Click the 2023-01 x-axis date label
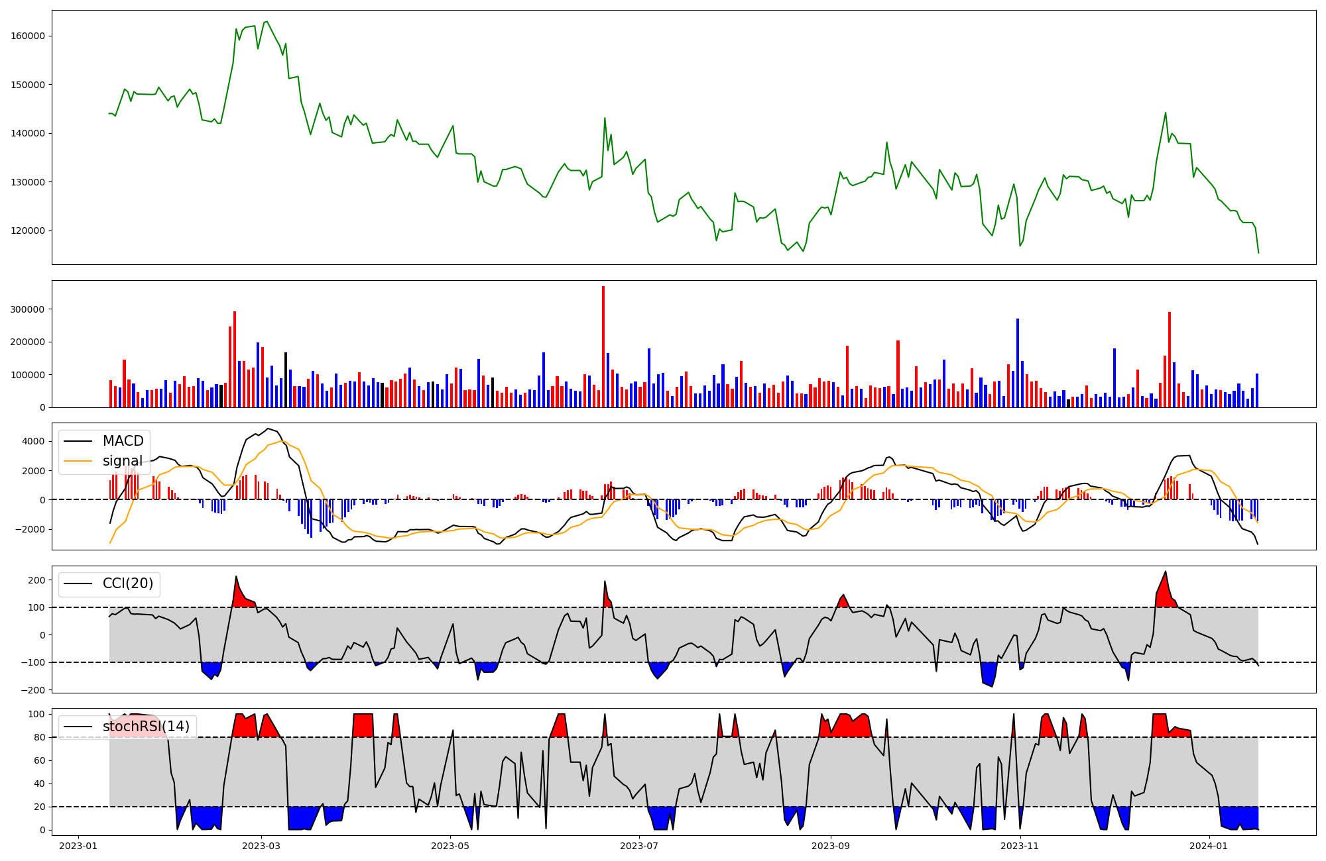 (x=78, y=846)
